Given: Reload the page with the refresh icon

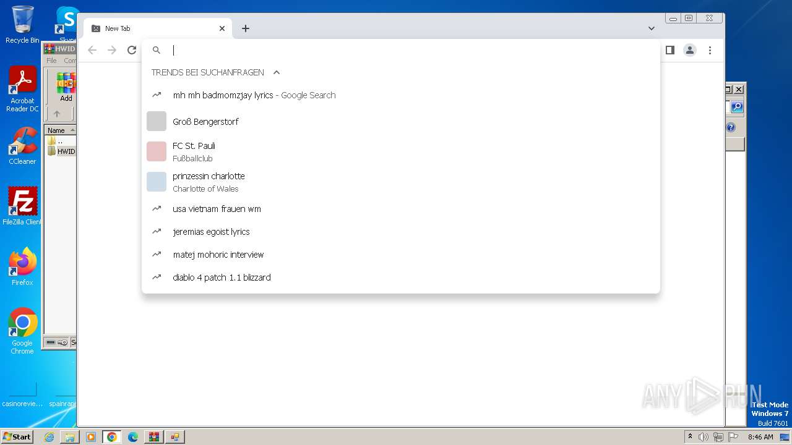Looking at the screenshot, I should (x=132, y=50).
